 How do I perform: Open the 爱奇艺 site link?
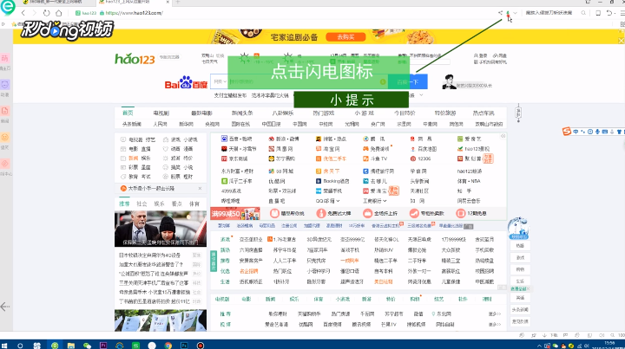point(469,139)
